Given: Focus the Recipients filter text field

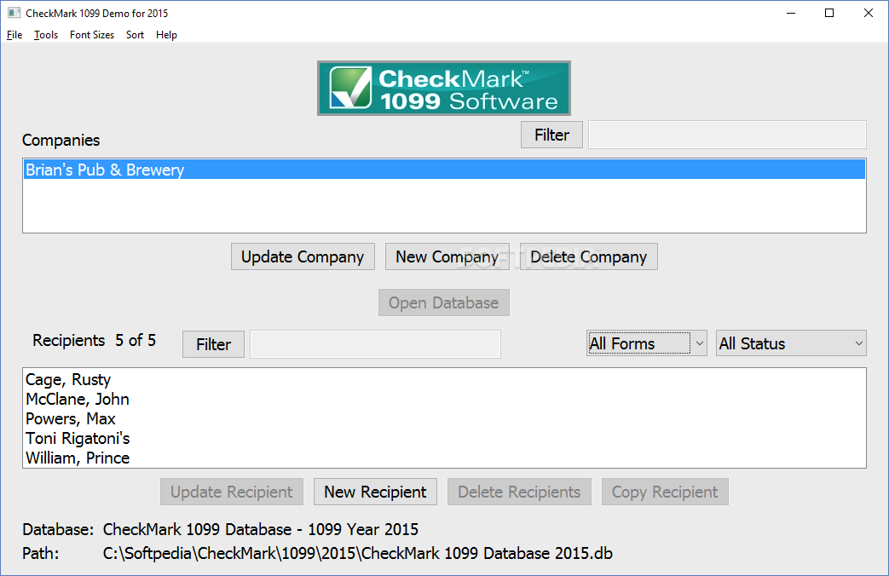Looking at the screenshot, I should pos(375,344).
